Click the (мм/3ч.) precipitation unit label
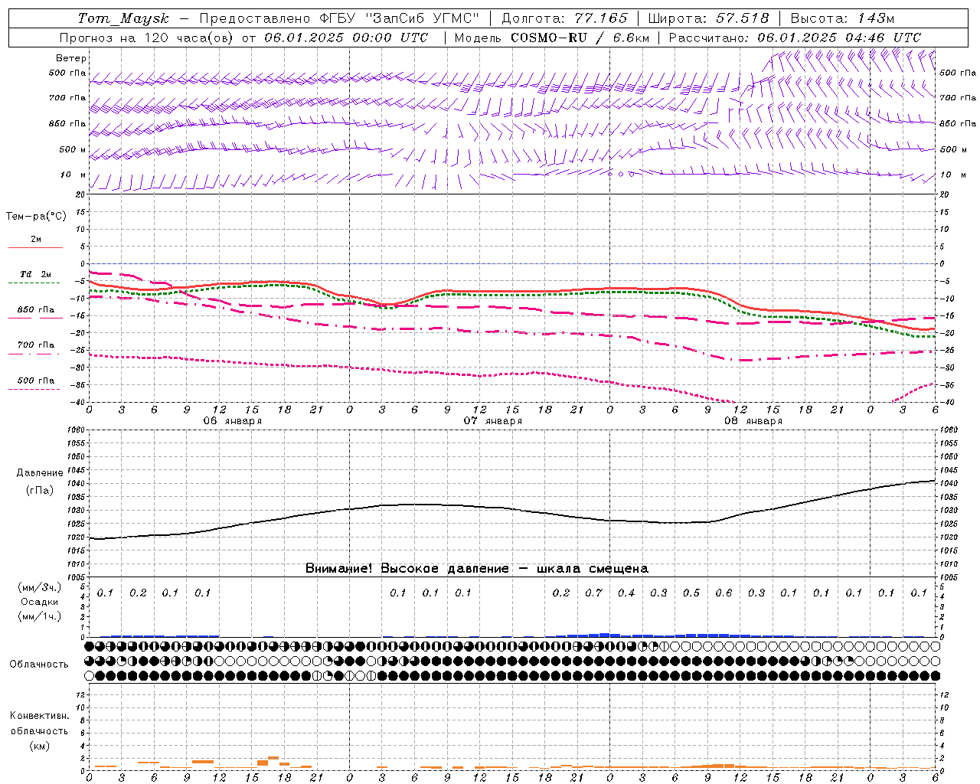 pos(40,587)
